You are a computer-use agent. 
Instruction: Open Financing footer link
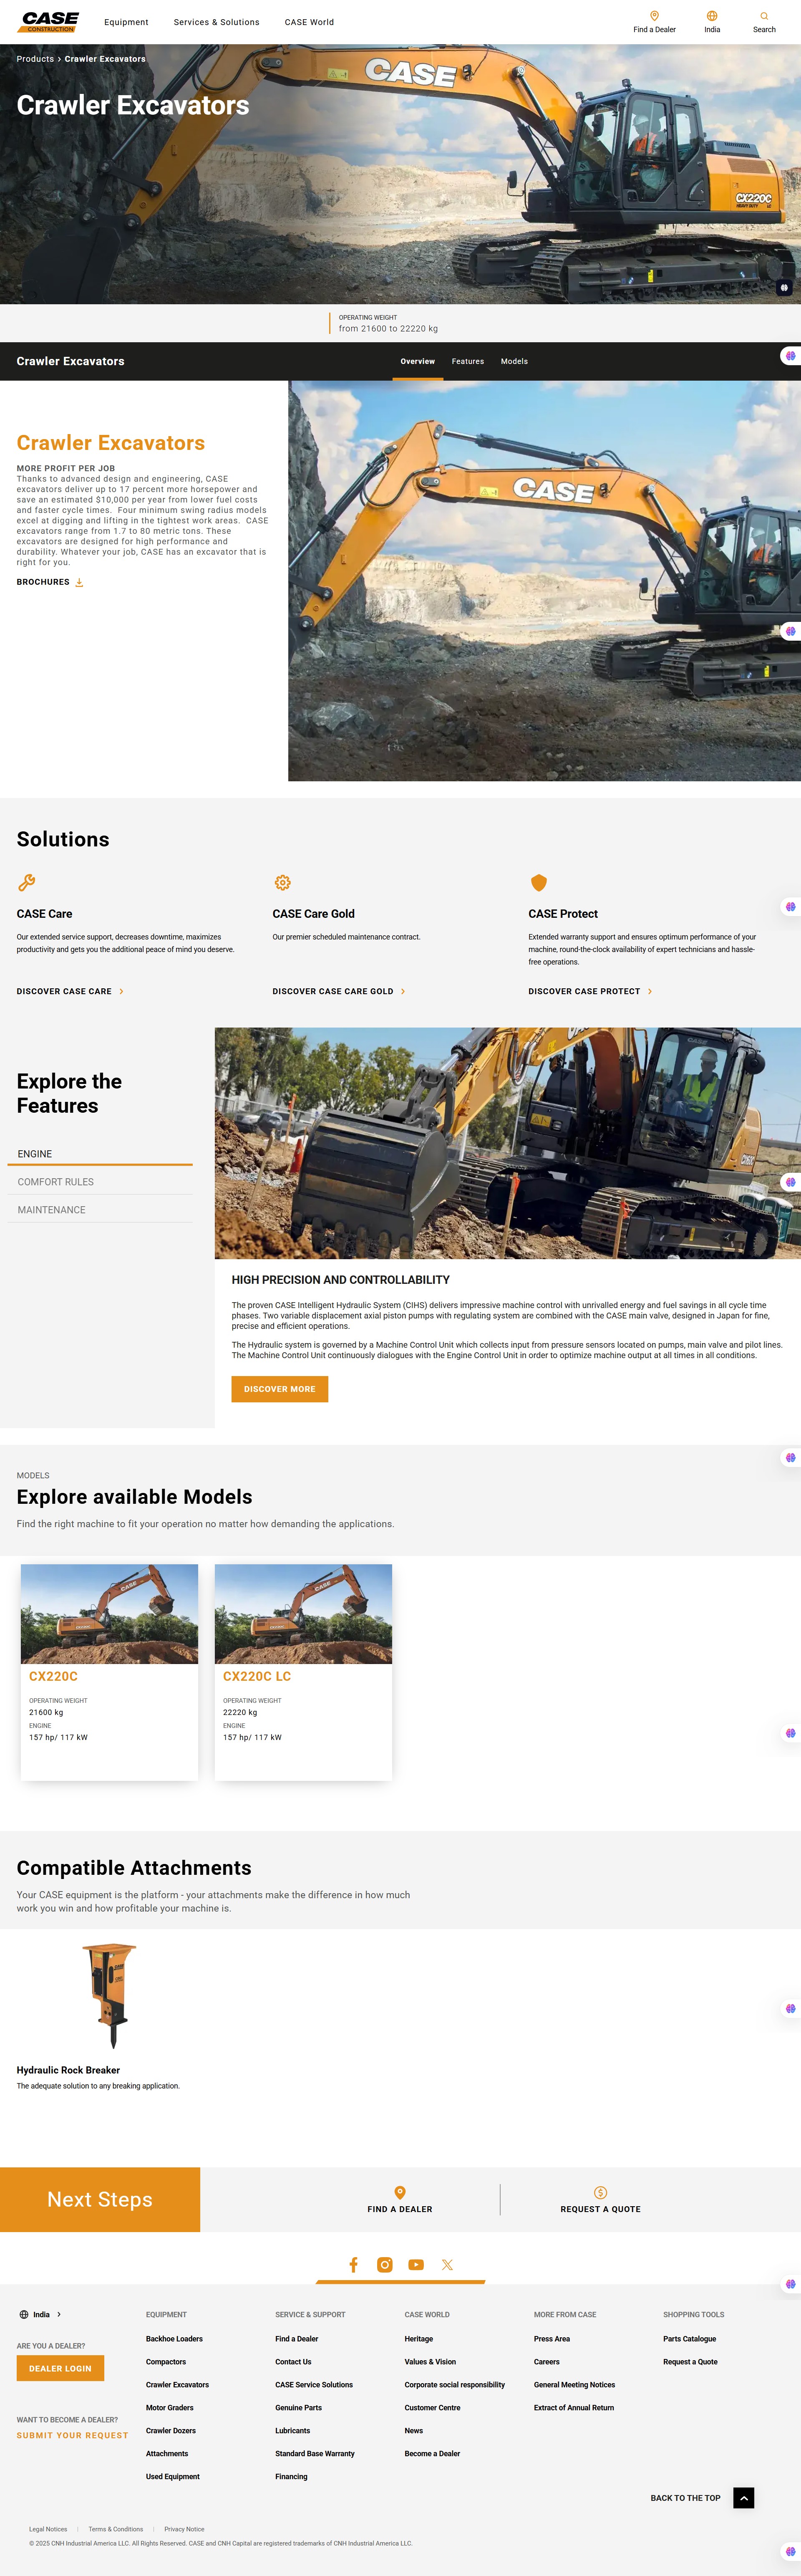291,2477
